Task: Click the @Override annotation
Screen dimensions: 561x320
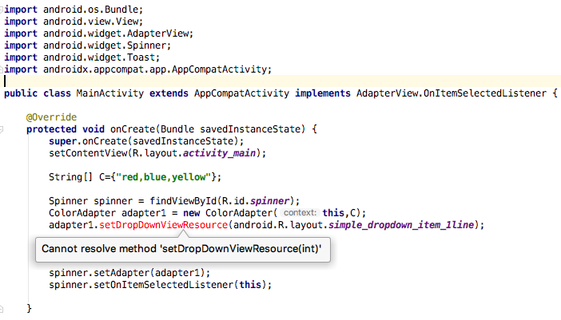Action: tap(51, 117)
